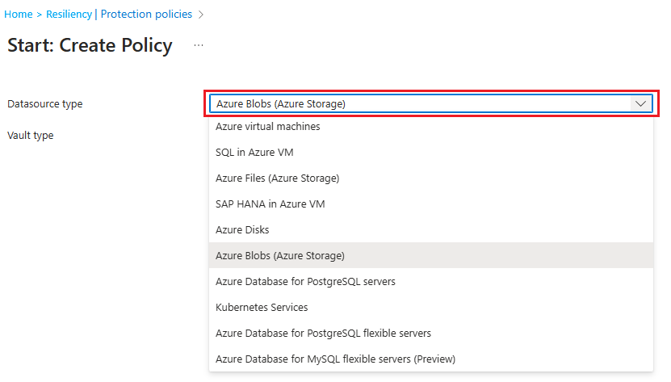Screen dimensions: 671x382
Task: Click the Start: Create Policy heading
Action: click(x=90, y=45)
